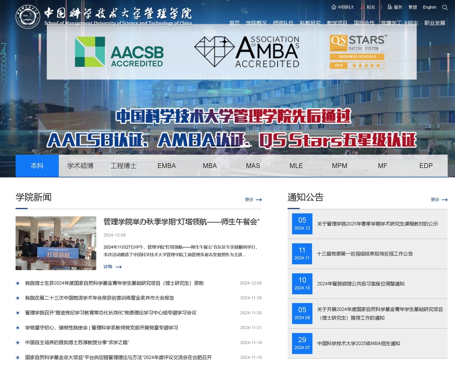455x368 pixels.
Task: Open the 首页 nav item
Action: [235, 23]
